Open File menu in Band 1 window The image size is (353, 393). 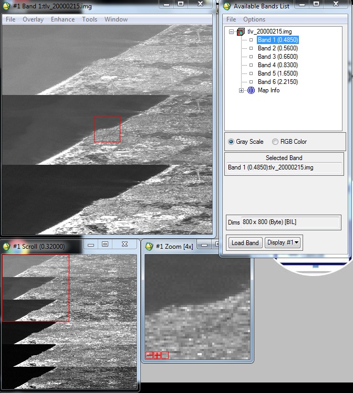[11, 19]
